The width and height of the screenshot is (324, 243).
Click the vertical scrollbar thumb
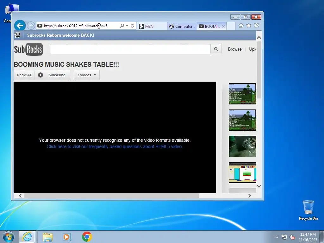pyautogui.click(x=259, y=70)
